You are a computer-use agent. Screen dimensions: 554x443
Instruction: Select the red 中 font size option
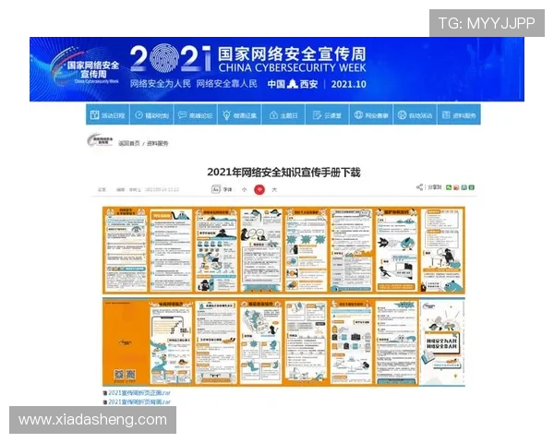(259, 190)
